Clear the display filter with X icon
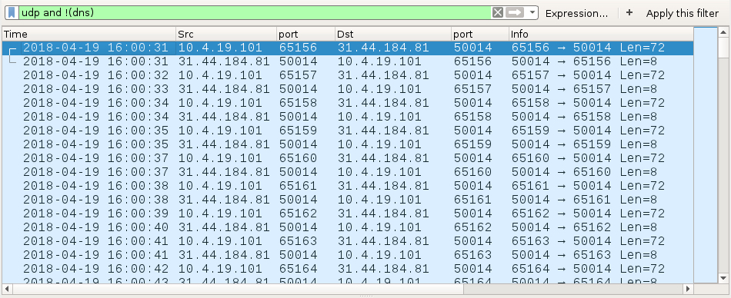The image size is (731, 298). (498, 12)
